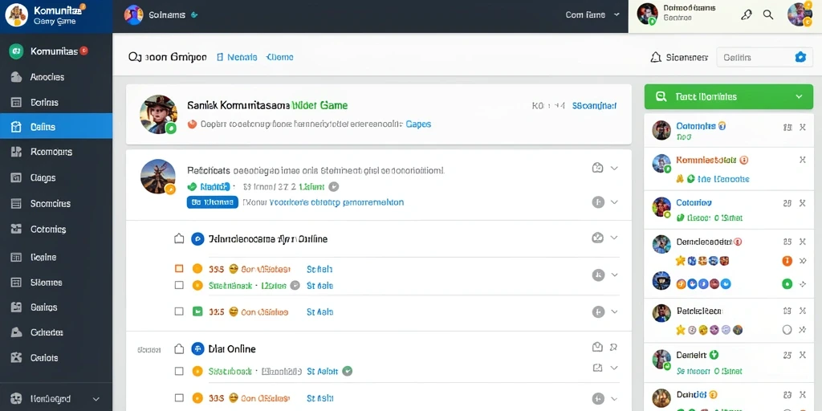822x411 pixels.
Task: Open the user avatar at the far top right
Action: [800, 14]
